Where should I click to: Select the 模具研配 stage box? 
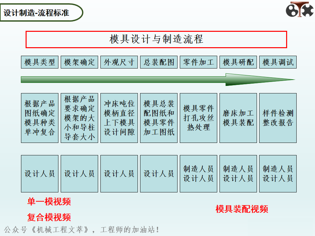[238, 62]
